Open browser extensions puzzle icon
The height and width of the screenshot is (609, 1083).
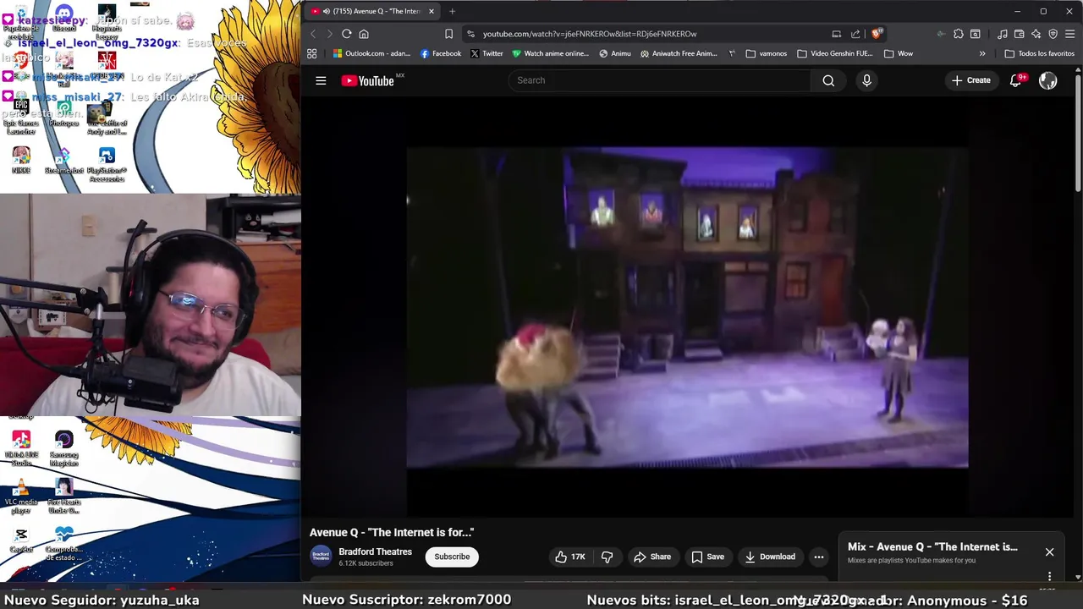[x=958, y=34]
